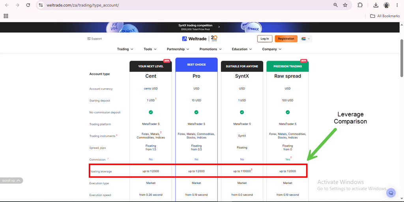Image resolution: width=404 pixels, height=202 pixels.
Task: Click Cent 'up to 1:2000' leverage value
Action: 151,171
